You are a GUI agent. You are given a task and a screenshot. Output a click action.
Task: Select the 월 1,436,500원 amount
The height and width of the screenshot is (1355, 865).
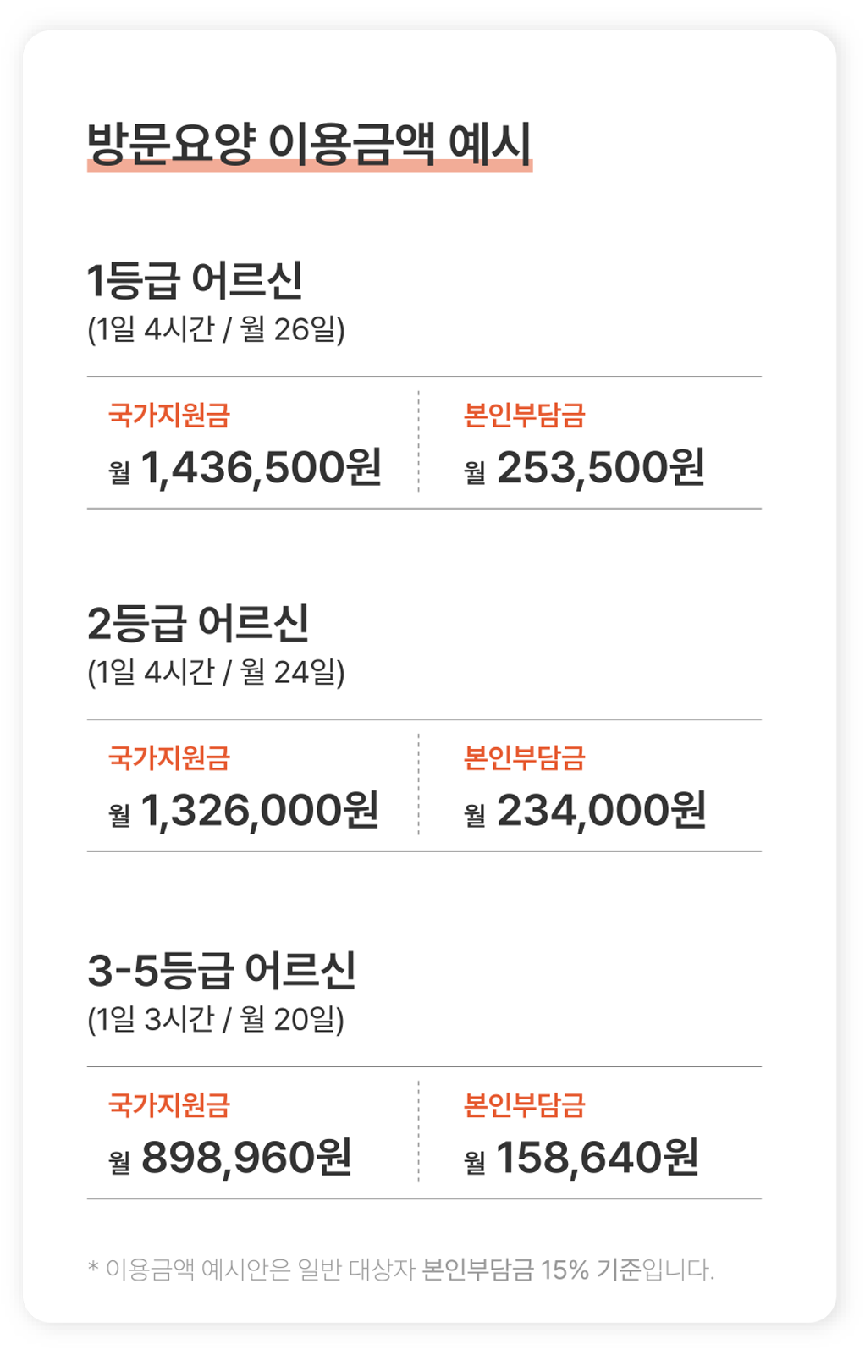coord(245,468)
